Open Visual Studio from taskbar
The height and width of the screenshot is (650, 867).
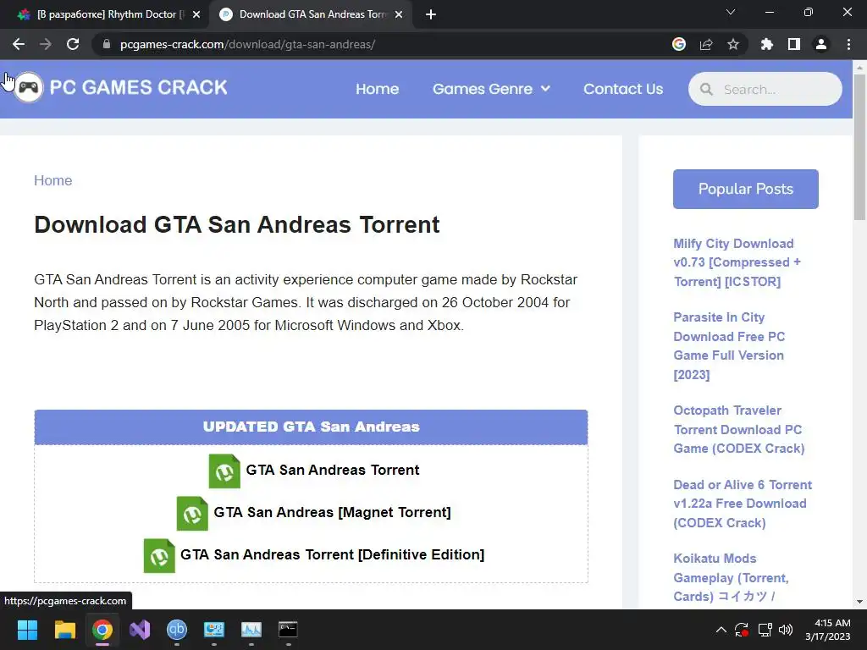tap(140, 630)
